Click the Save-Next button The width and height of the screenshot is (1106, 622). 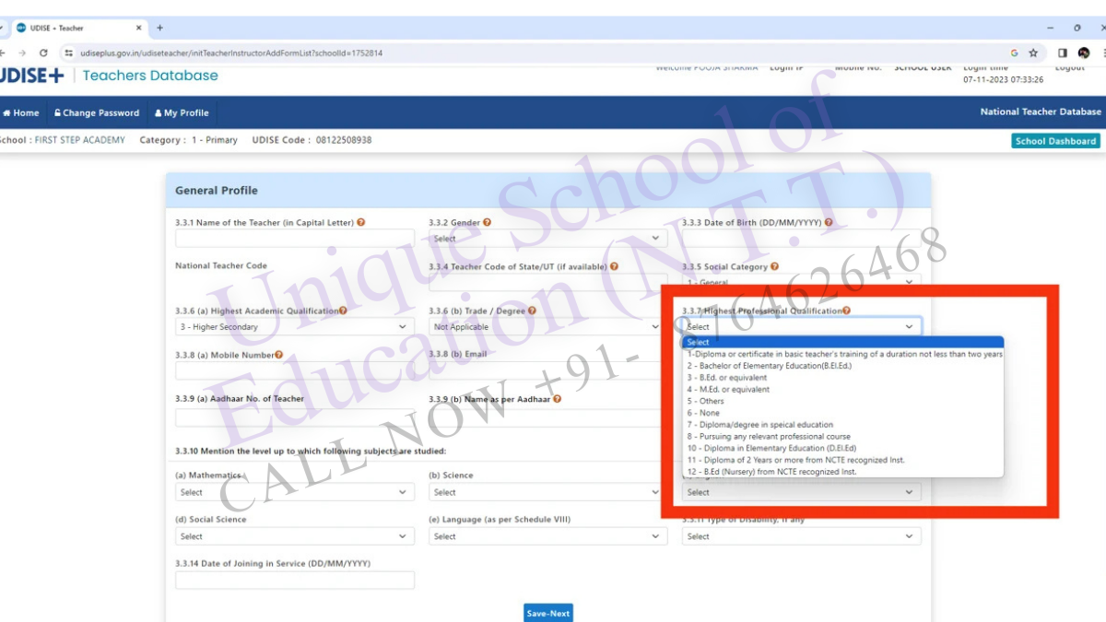(548, 614)
